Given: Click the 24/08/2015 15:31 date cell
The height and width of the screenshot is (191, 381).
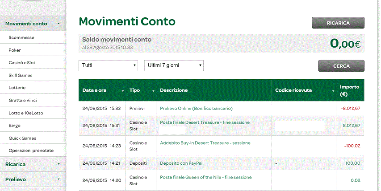Looking at the screenshot, I should 101,126.
